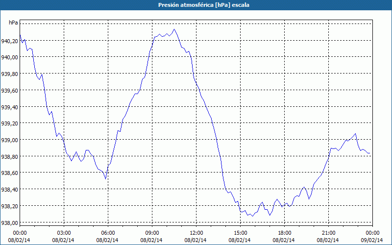The image size is (392, 245).
Task: Click the 938,60 y-axis label
Action: [x=10, y=173]
